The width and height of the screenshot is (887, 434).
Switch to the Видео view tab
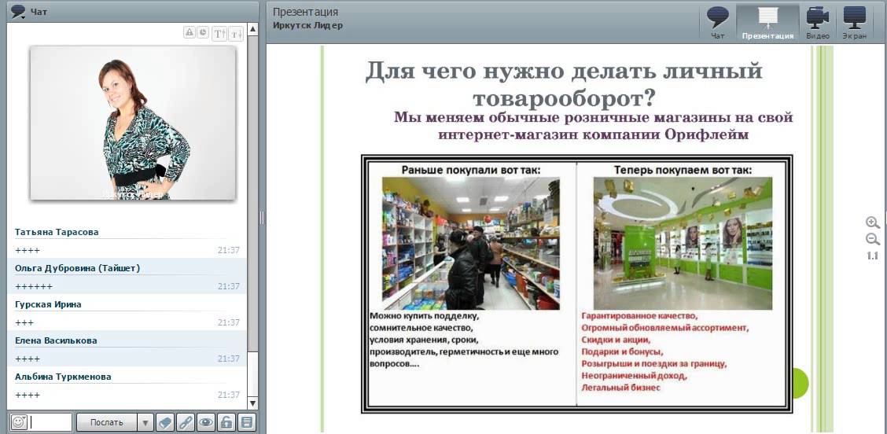point(818,23)
